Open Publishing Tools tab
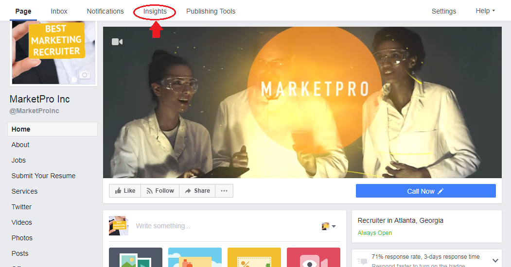This screenshot has height=267, width=511. (x=211, y=11)
